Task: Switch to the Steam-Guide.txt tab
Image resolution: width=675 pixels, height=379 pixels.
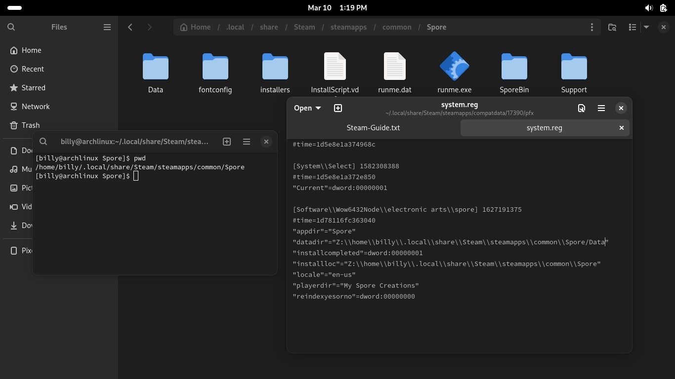Action: click(374, 128)
